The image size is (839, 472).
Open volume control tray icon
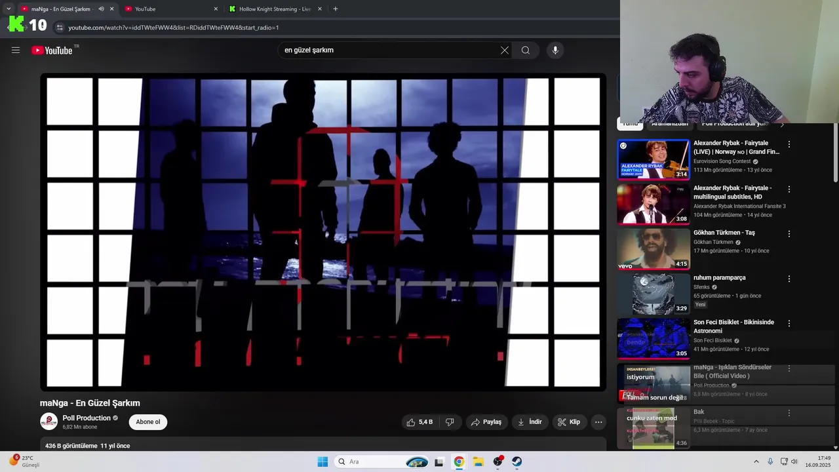(x=794, y=462)
